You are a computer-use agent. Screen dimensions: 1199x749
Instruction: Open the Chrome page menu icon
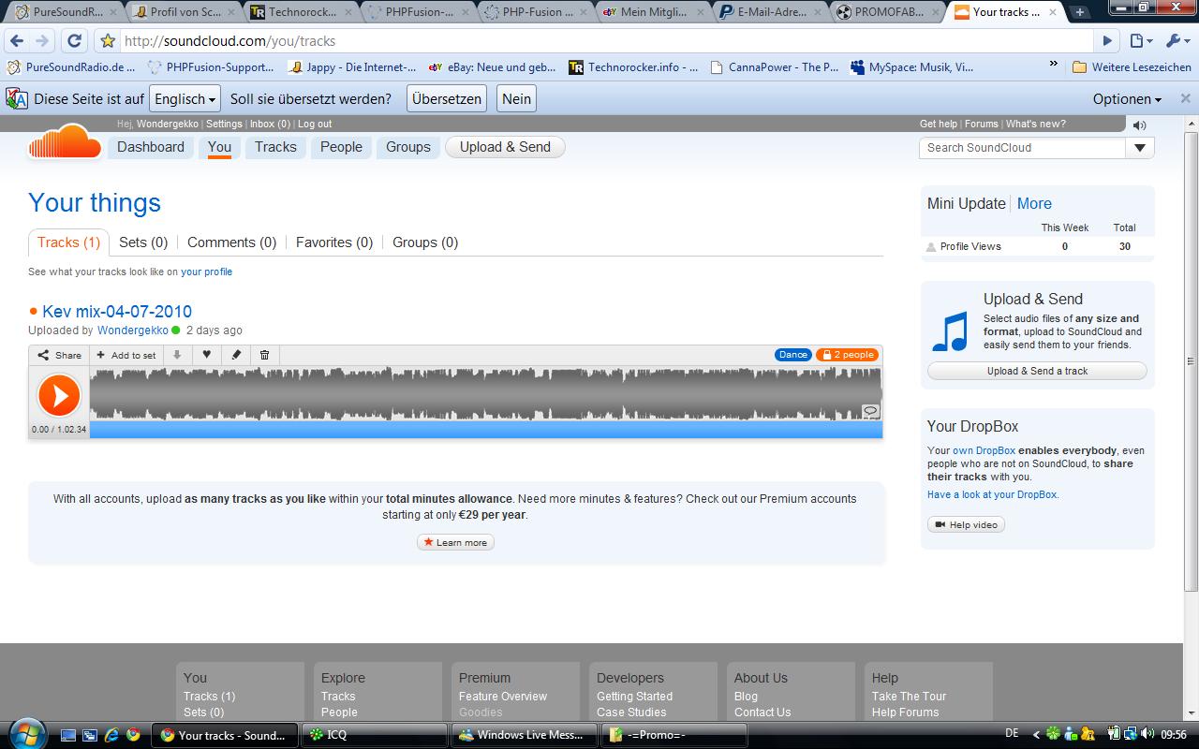tap(1140, 41)
